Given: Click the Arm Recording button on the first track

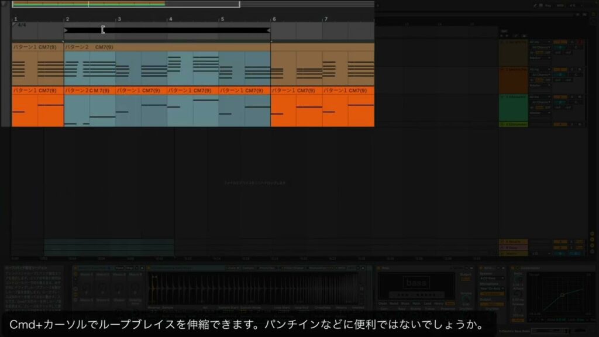Looking at the screenshot, I should [580, 42].
